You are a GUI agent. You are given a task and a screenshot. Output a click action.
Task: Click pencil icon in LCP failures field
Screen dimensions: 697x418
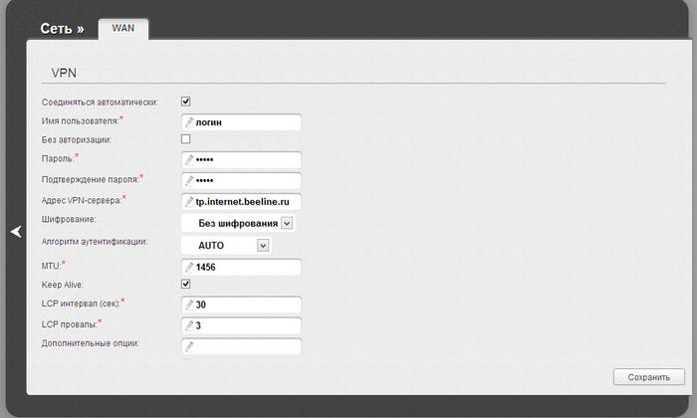coord(189,325)
